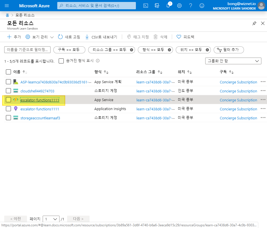Remove the 리소스 그룹 filter pill
Image resolution: width=267 pixels, height=228 pixels.
[131, 50]
